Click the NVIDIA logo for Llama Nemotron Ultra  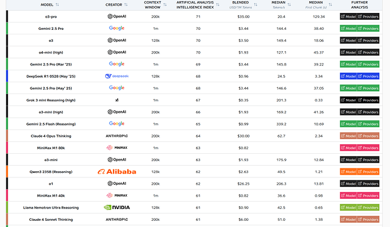coord(116,207)
